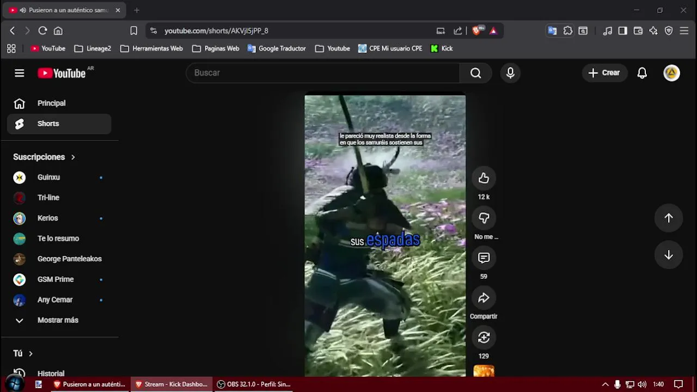The height and width of the screenshot is (392, 697).
Task: Select Shorts in the sidebar
Action: (x=59, y=124)
